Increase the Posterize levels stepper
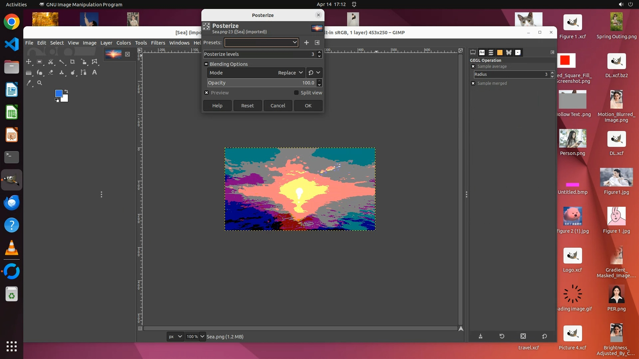Image resolution: width=639 pixels, height=359 pixels. tap(319, 52)
